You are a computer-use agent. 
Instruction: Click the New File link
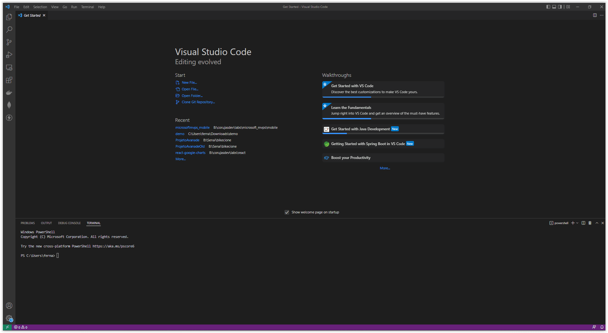click(x=189, y=82)
